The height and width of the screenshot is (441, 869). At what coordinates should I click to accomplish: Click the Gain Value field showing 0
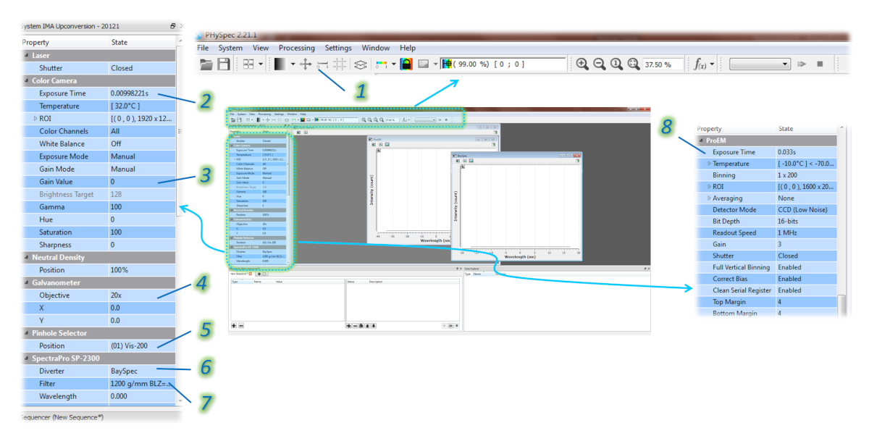(141, 182)
